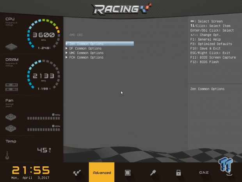Open the Chipset tab chip icon

[128, 173]
